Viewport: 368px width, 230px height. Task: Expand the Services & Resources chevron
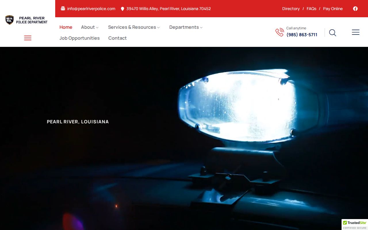coord(158,28)
